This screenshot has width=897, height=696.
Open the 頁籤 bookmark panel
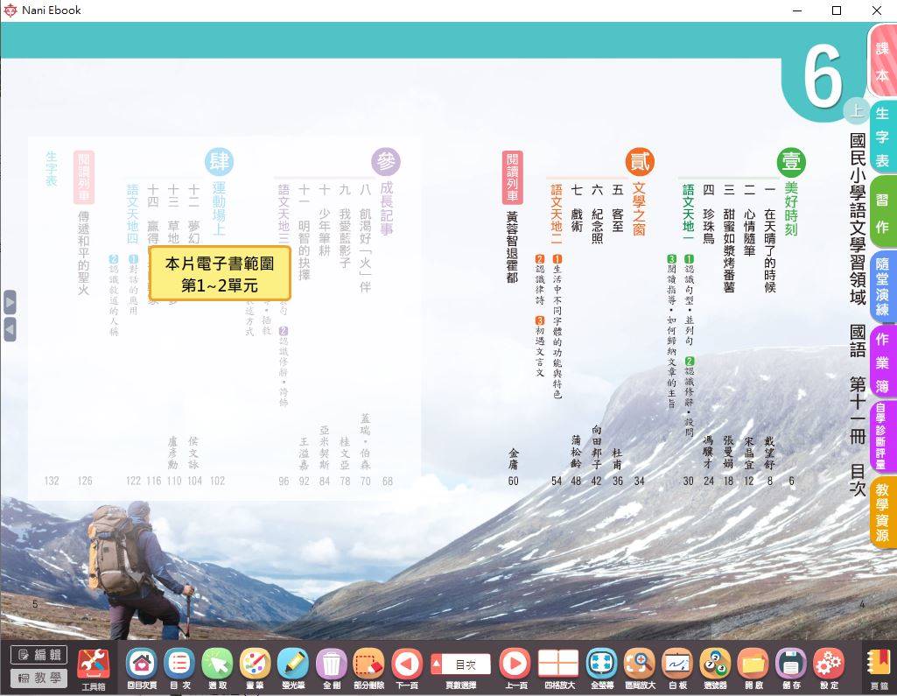879,668
